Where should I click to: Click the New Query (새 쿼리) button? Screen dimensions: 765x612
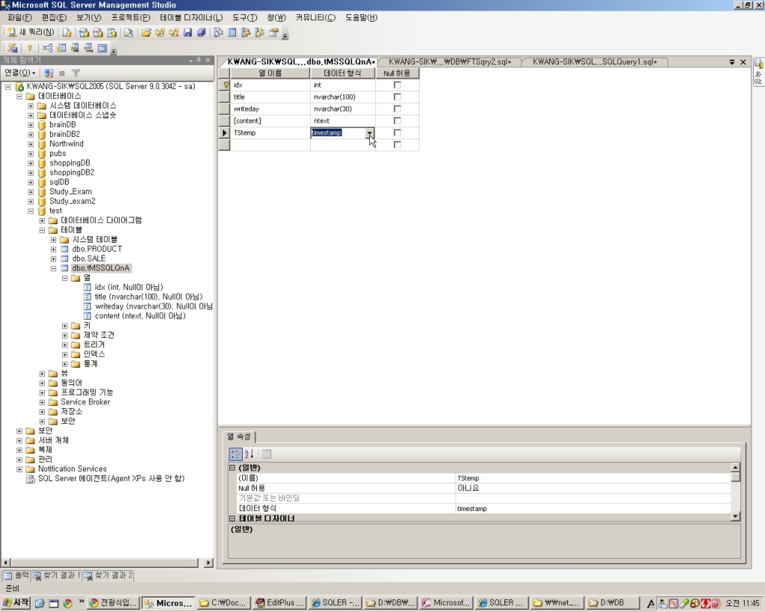30,32
